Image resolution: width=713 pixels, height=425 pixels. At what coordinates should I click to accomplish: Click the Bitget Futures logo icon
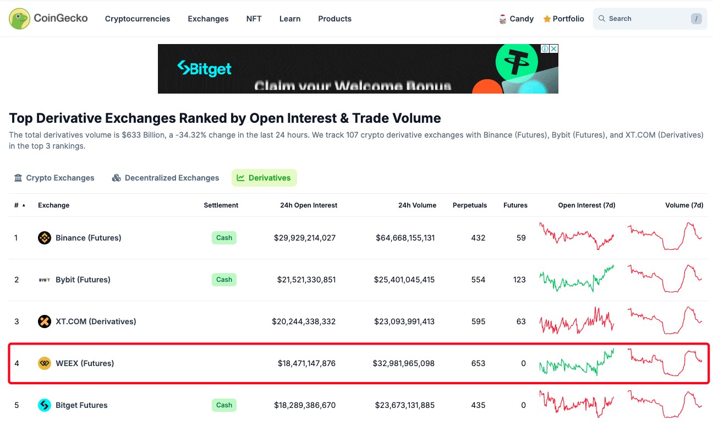pos(45,405)
